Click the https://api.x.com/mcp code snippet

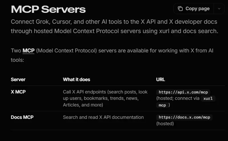[x=183, y=92]
